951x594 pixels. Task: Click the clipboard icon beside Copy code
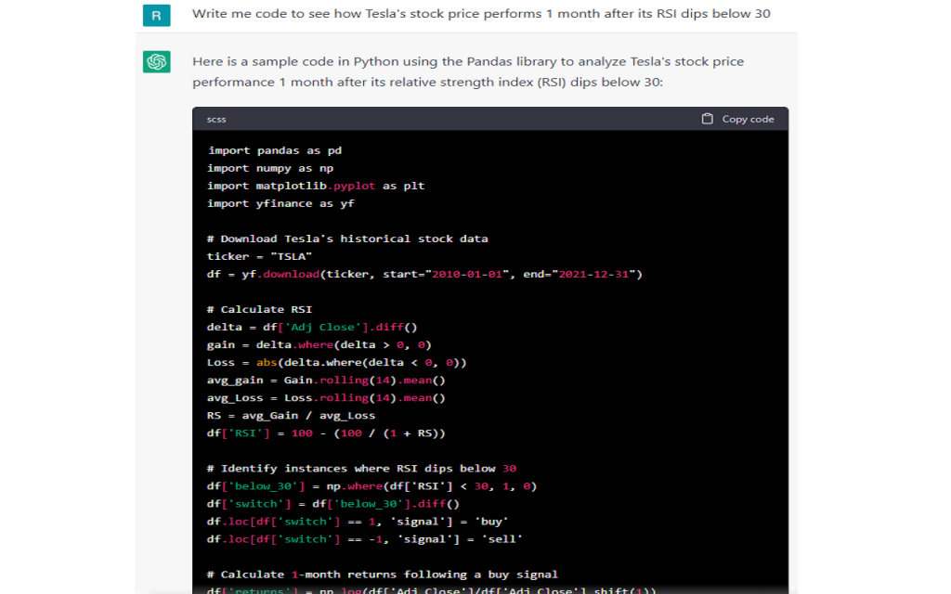point(708,119)
